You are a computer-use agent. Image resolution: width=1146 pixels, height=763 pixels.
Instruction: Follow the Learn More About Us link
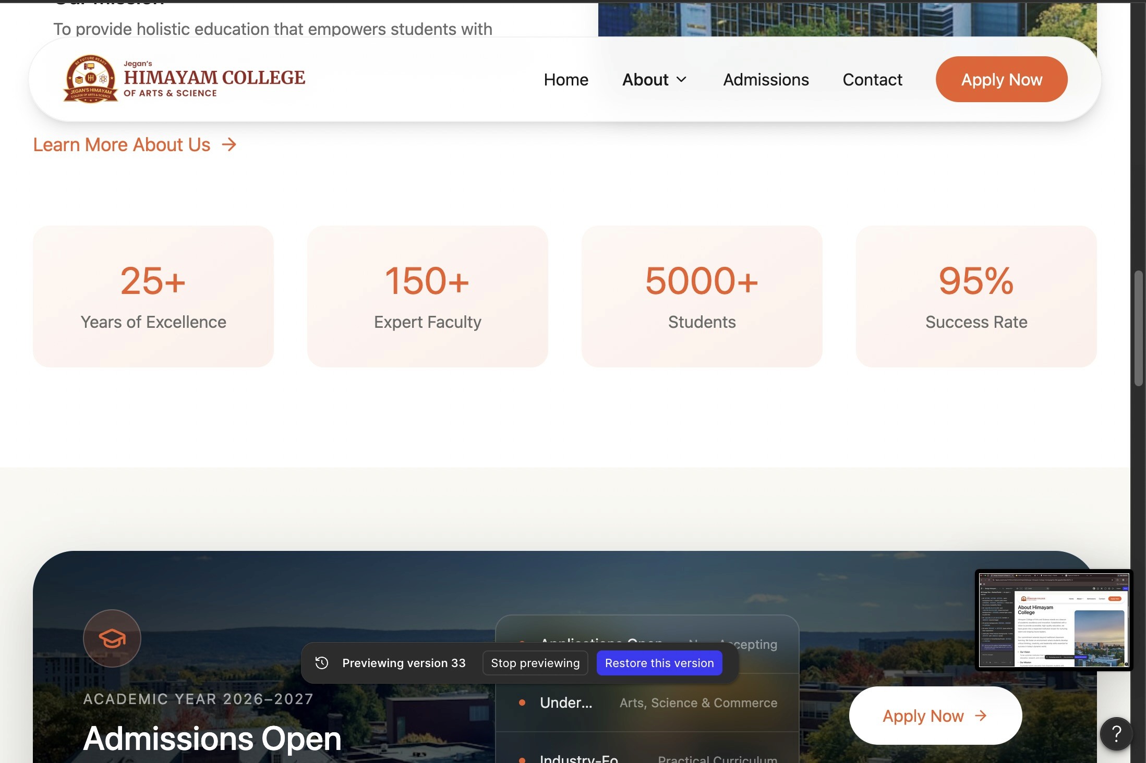pyautogui.click(x=135, y=144)
